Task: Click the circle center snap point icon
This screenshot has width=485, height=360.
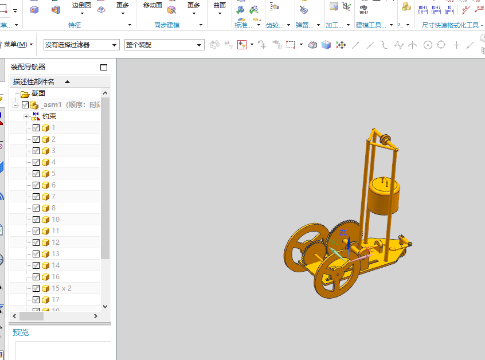Action: 428,45
